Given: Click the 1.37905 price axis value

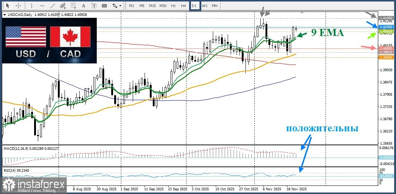Looking at the screenshot, I should (x=385, y=95).
